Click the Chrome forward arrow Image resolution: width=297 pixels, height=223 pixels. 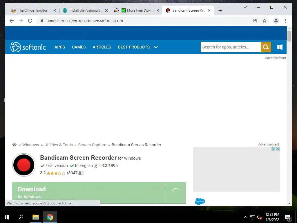[x=21, y=21]
